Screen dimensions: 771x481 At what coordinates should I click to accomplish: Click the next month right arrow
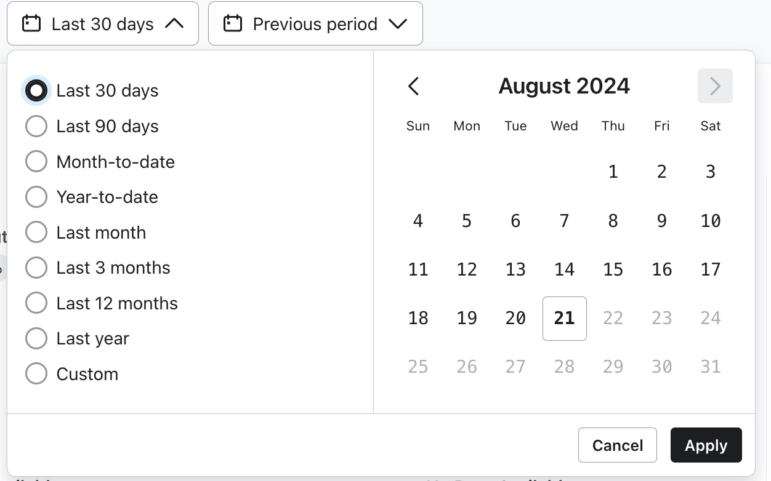coord(715,86)
